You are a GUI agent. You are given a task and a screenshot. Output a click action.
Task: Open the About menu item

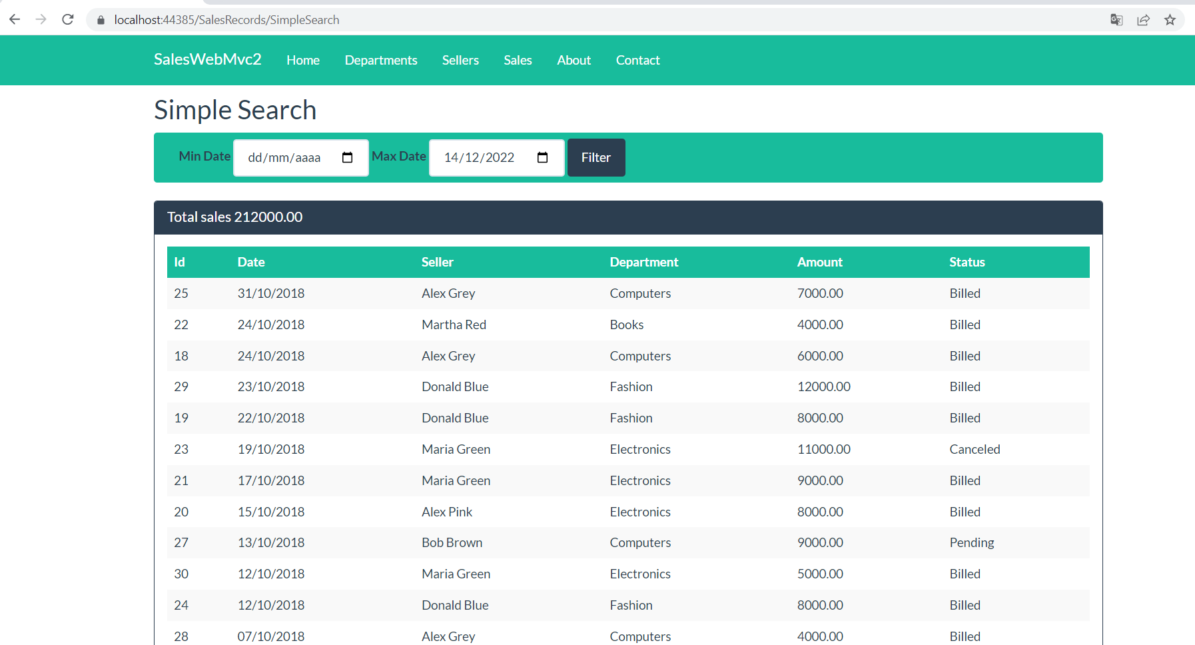click(574, 60)
